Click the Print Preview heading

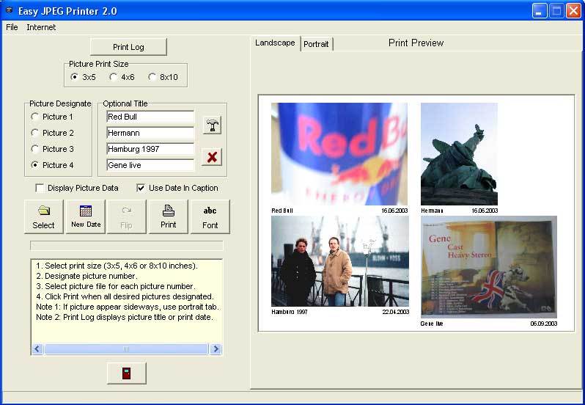coord(416,43)
